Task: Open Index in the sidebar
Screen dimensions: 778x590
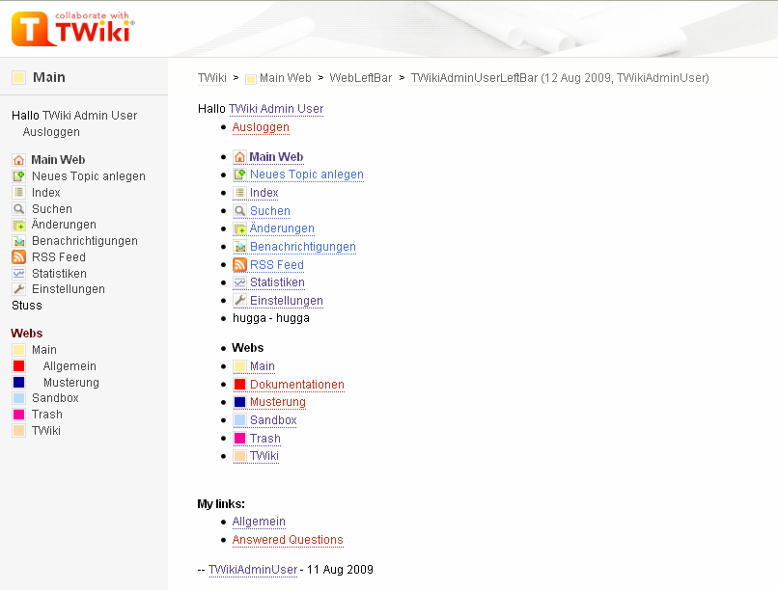Action: pyautogui.click(x=46, y=193)
